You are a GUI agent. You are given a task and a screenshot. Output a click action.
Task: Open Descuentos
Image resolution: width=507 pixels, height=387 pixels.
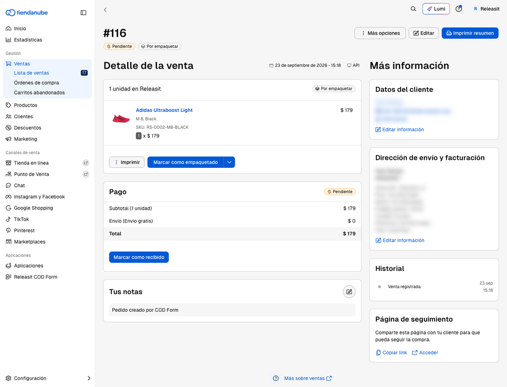click(28, 128)
